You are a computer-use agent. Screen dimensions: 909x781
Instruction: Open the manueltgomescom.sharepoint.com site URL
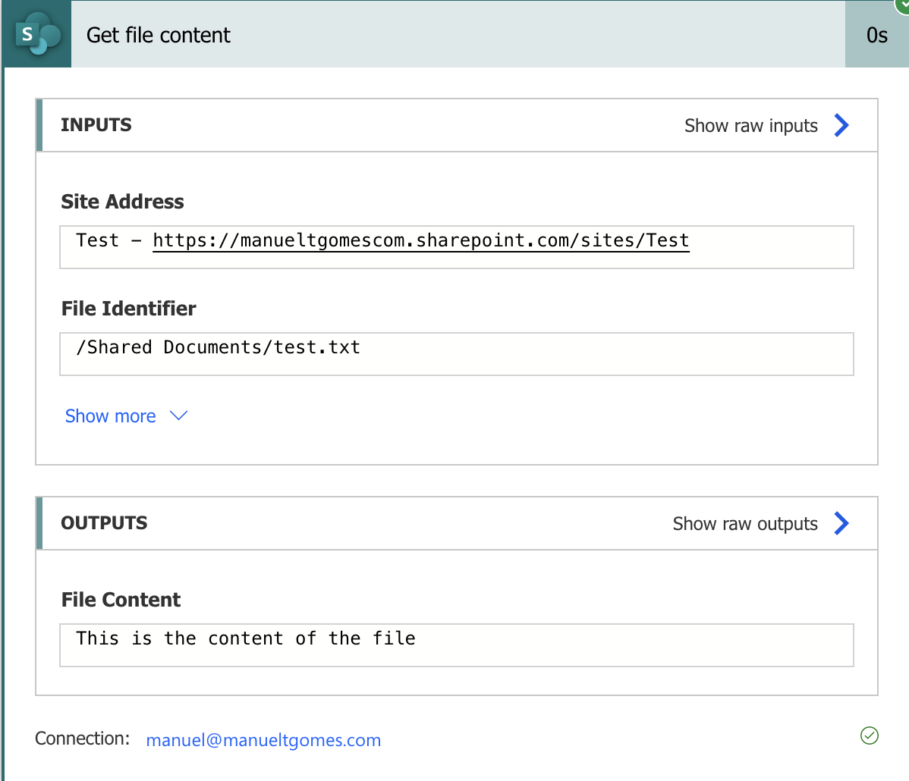point(421,240)
